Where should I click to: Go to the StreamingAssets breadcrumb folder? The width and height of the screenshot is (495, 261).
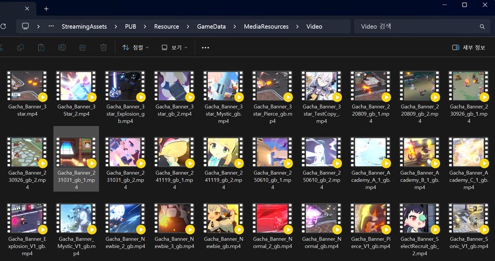[x=84, y=26]
